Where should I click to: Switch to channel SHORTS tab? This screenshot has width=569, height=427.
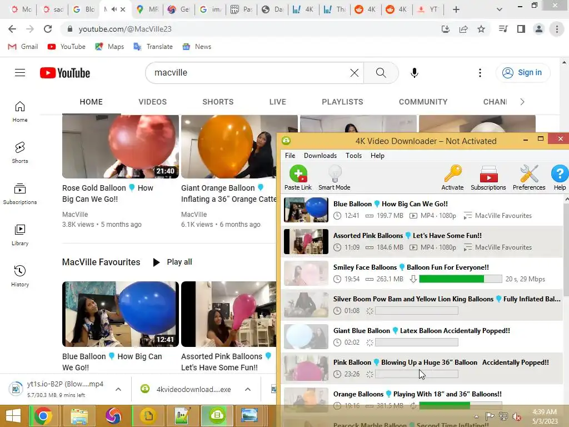pyautogui.click(x=218, y=102)
